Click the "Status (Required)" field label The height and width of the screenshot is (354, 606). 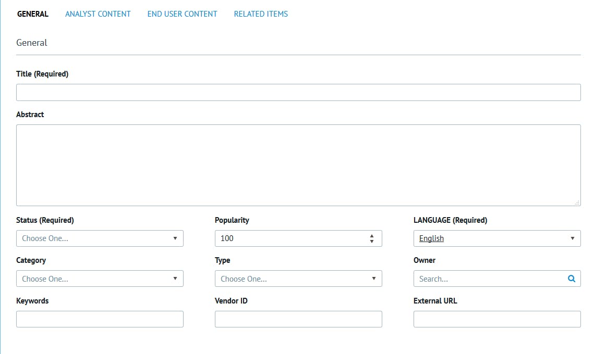pos(45,220)
